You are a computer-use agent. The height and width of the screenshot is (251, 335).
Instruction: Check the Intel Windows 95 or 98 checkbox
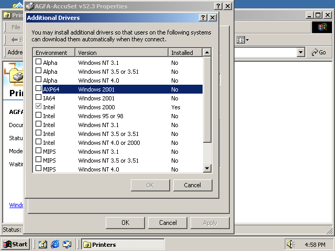point(38,115)
